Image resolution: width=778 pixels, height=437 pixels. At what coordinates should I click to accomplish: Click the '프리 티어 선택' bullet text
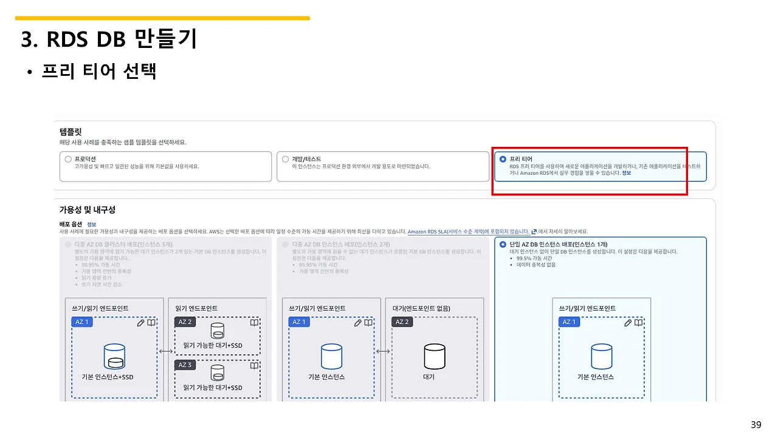[x=99, y=72]
